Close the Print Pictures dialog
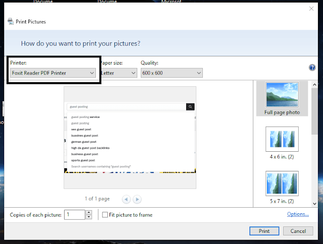The height and width of the screenshot is (244, 323). [311, 9]
